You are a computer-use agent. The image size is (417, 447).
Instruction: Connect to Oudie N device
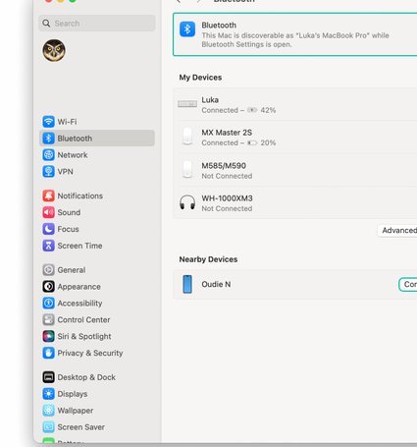pyautogui.click(x=408, y=284)
